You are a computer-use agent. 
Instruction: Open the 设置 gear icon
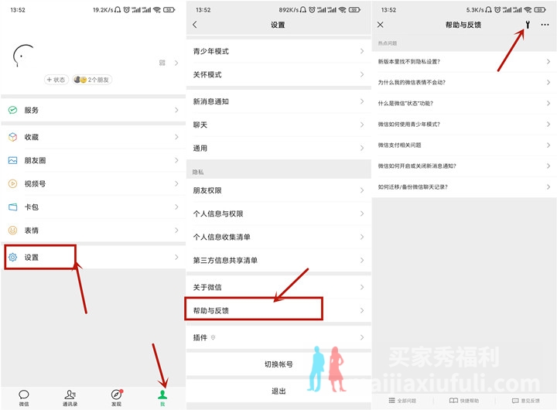13,258
